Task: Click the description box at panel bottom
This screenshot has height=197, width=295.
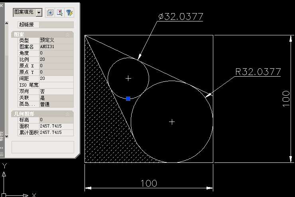Action: pyautogui.click(x=43, y=147)
